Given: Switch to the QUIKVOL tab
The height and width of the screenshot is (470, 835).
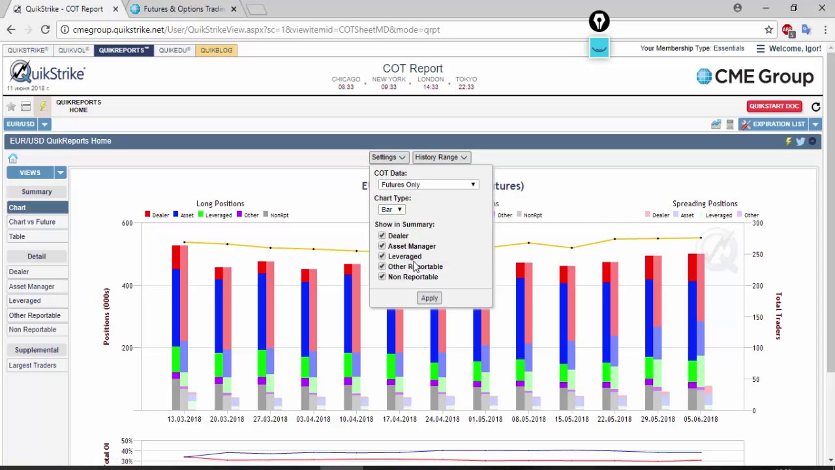Looking at the screenshot, I should coord(73,50).
